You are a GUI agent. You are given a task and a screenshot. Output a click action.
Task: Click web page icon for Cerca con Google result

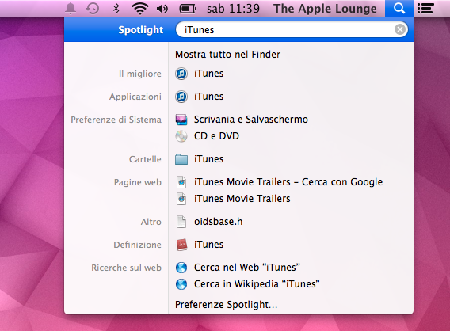click(181, 182)
